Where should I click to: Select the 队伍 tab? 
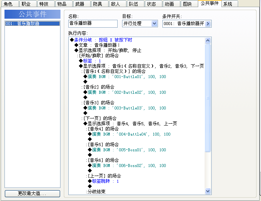(x=136, y=4)
